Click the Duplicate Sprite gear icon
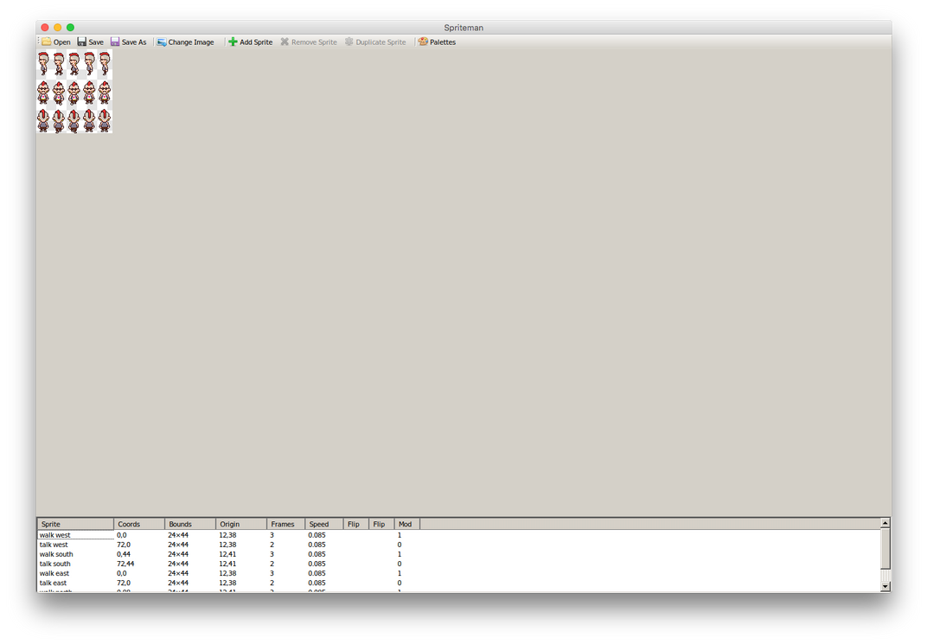The image size is (927, 644). point(348,42)
